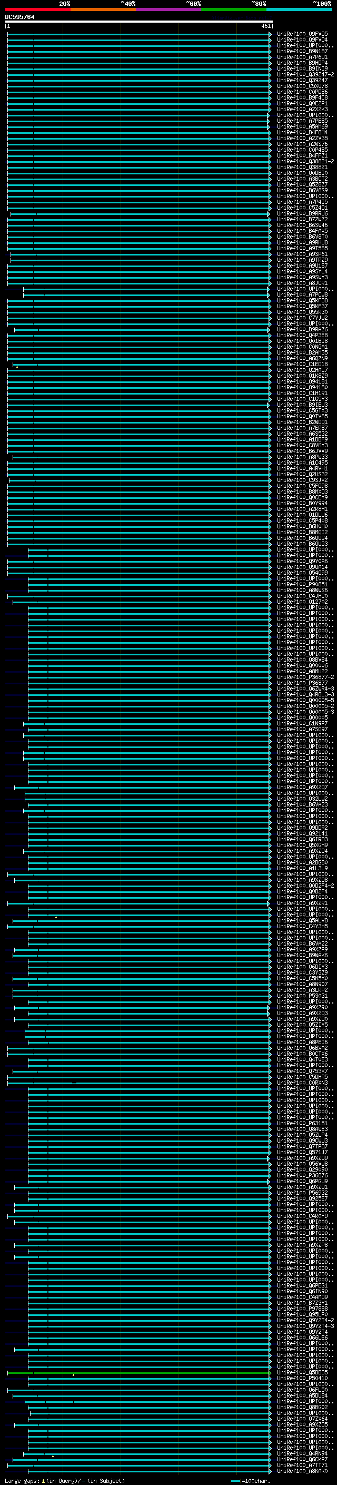The image size is (337, 1485).
Task: Open the UniRef100_C1ED18 entry
Action: pos(302,365)
